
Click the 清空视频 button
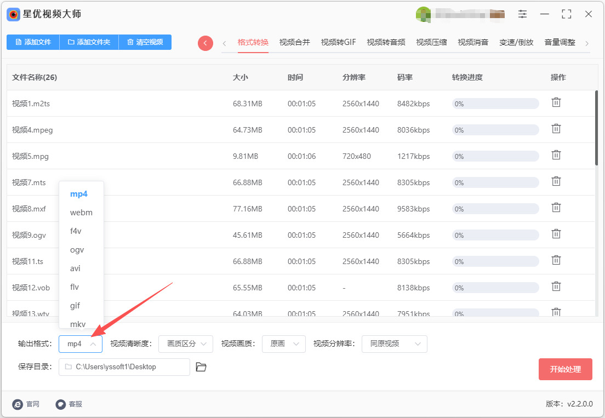click(145, 42)
